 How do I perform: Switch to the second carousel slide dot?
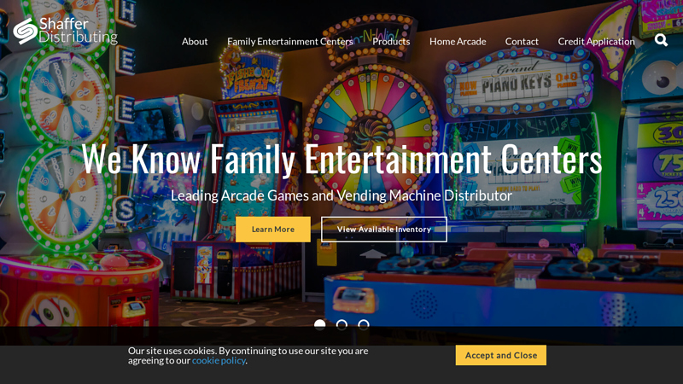click(x=341, y=325)
